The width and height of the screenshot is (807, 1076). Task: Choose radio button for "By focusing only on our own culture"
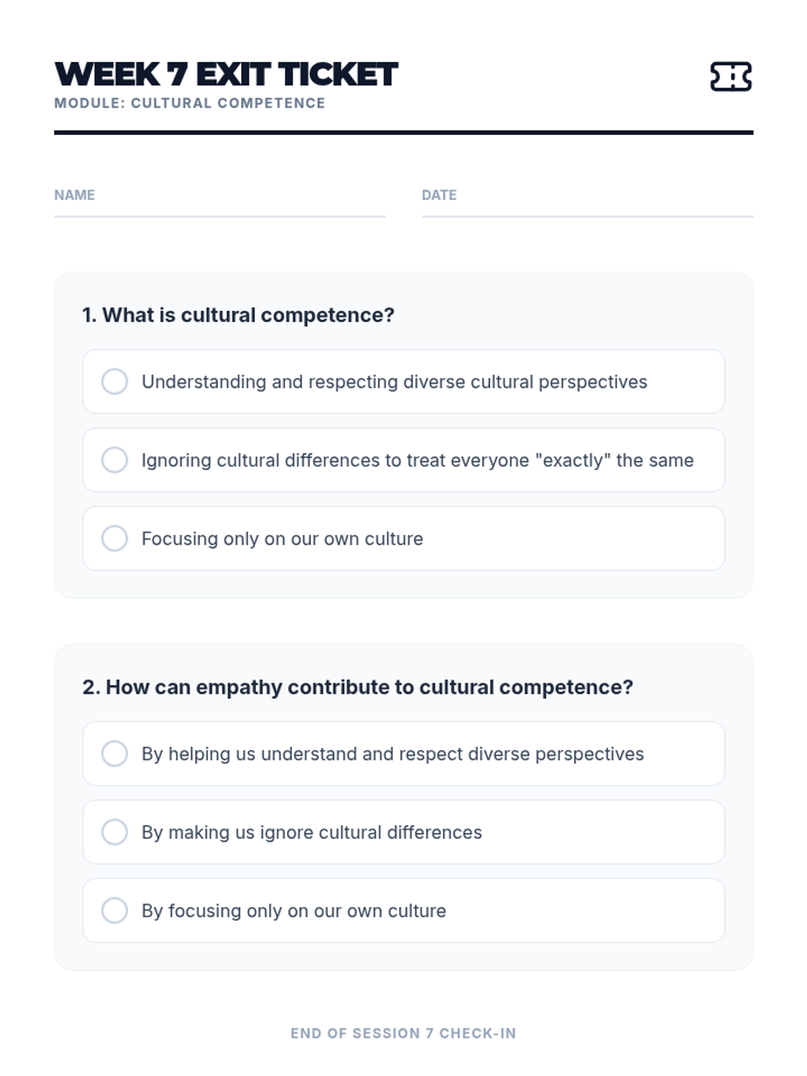114,911
